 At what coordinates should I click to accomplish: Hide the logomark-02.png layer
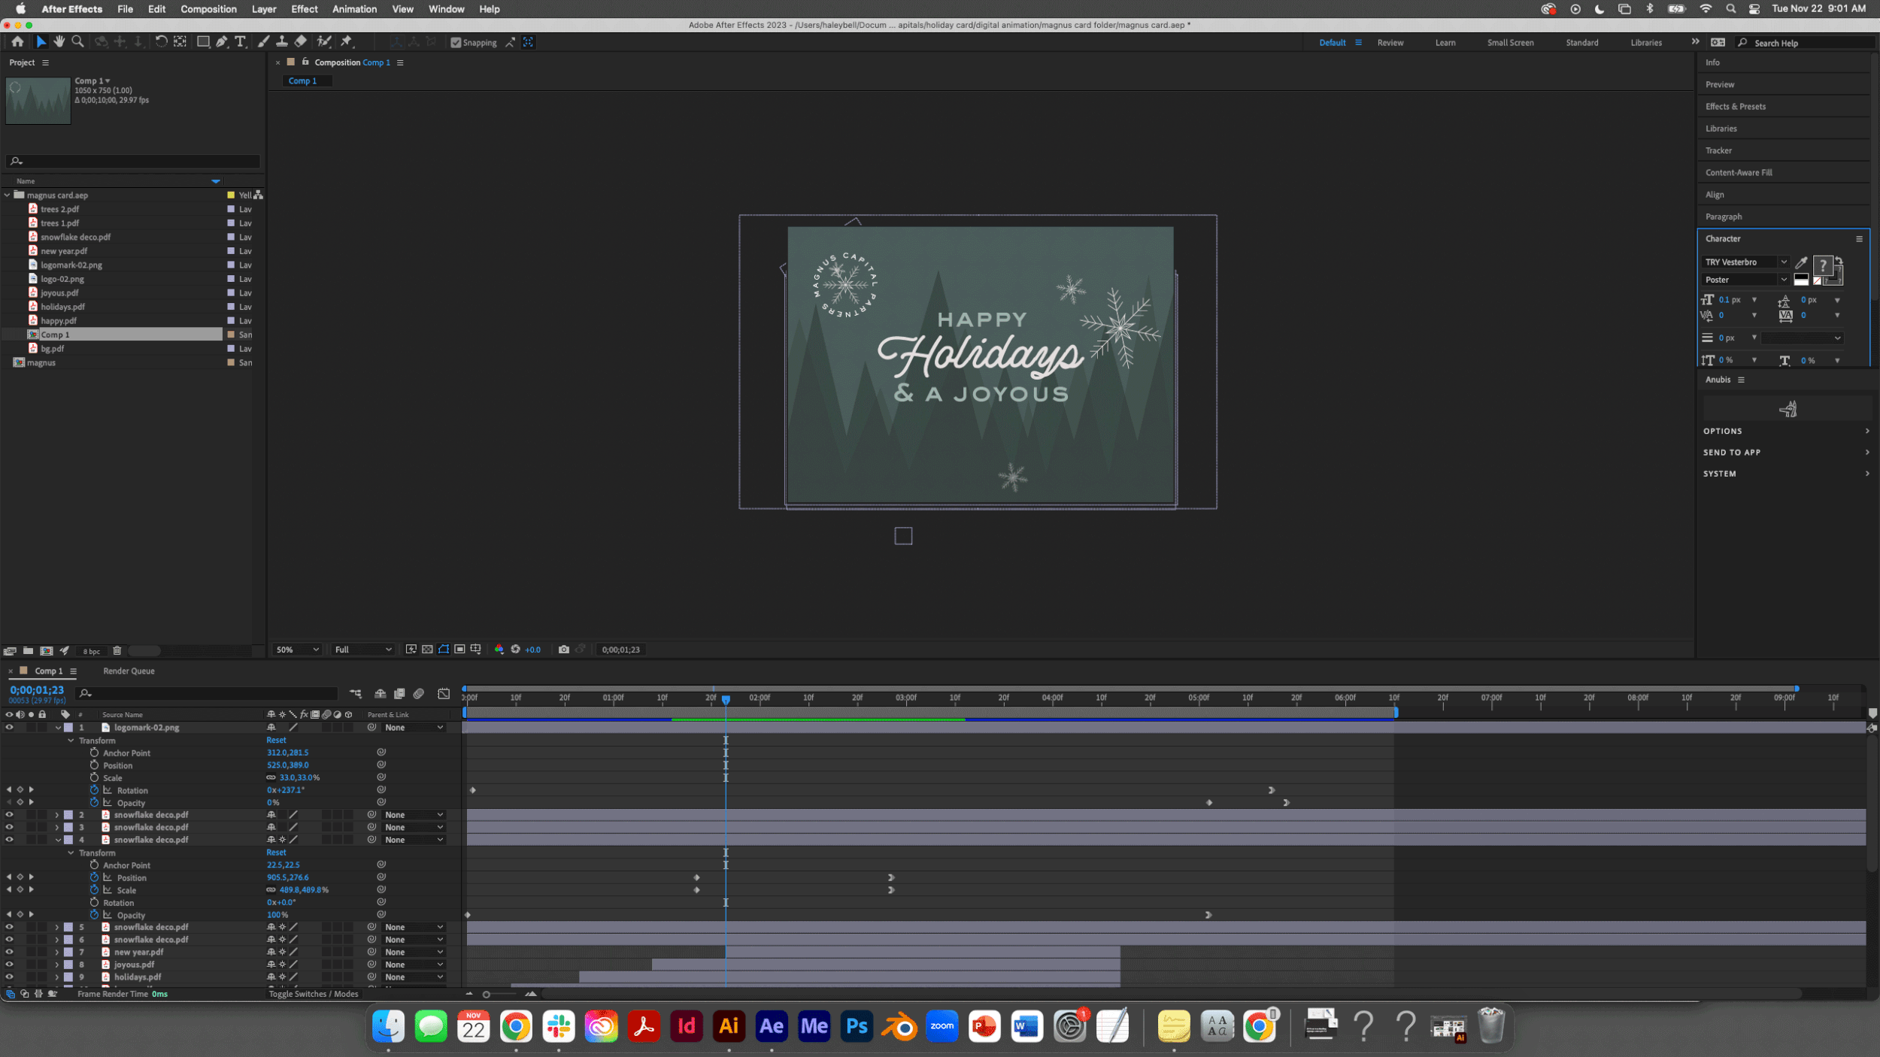point(9,728)
